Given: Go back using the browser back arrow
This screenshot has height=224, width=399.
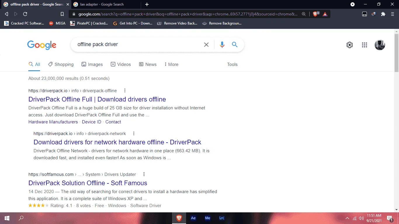Looking at the screenshot, I should (x=6, y=14).
